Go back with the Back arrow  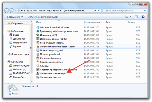[7, 11]
